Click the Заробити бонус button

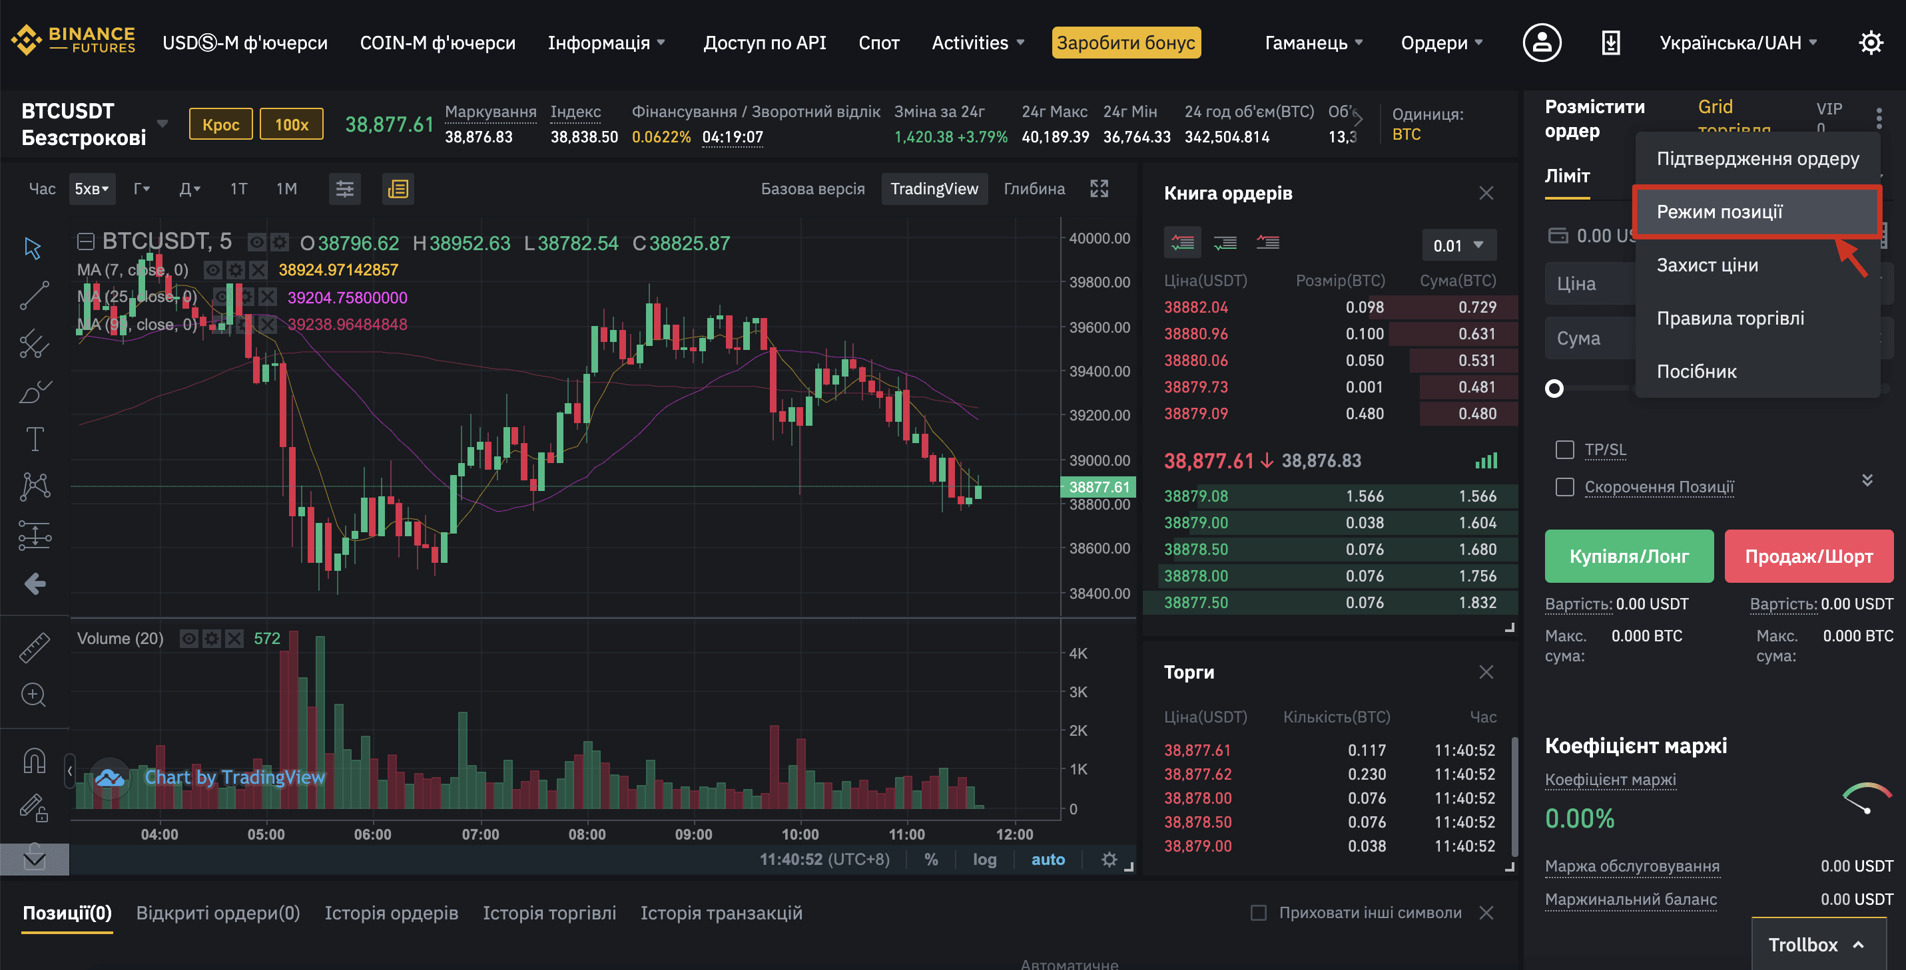tap(1125, 43)
